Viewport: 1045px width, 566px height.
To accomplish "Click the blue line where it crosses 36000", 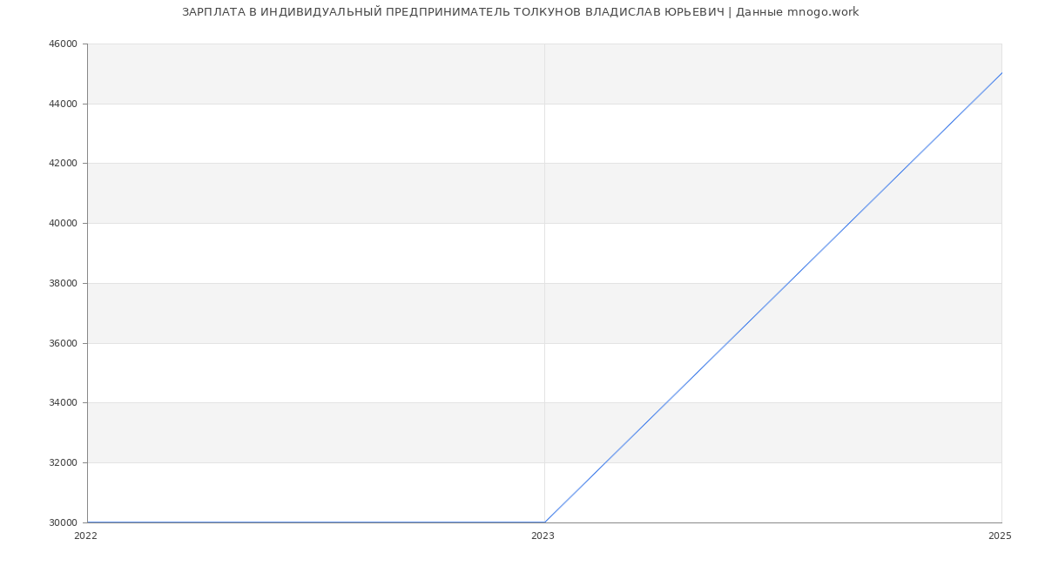I will (x=727, y=343).
